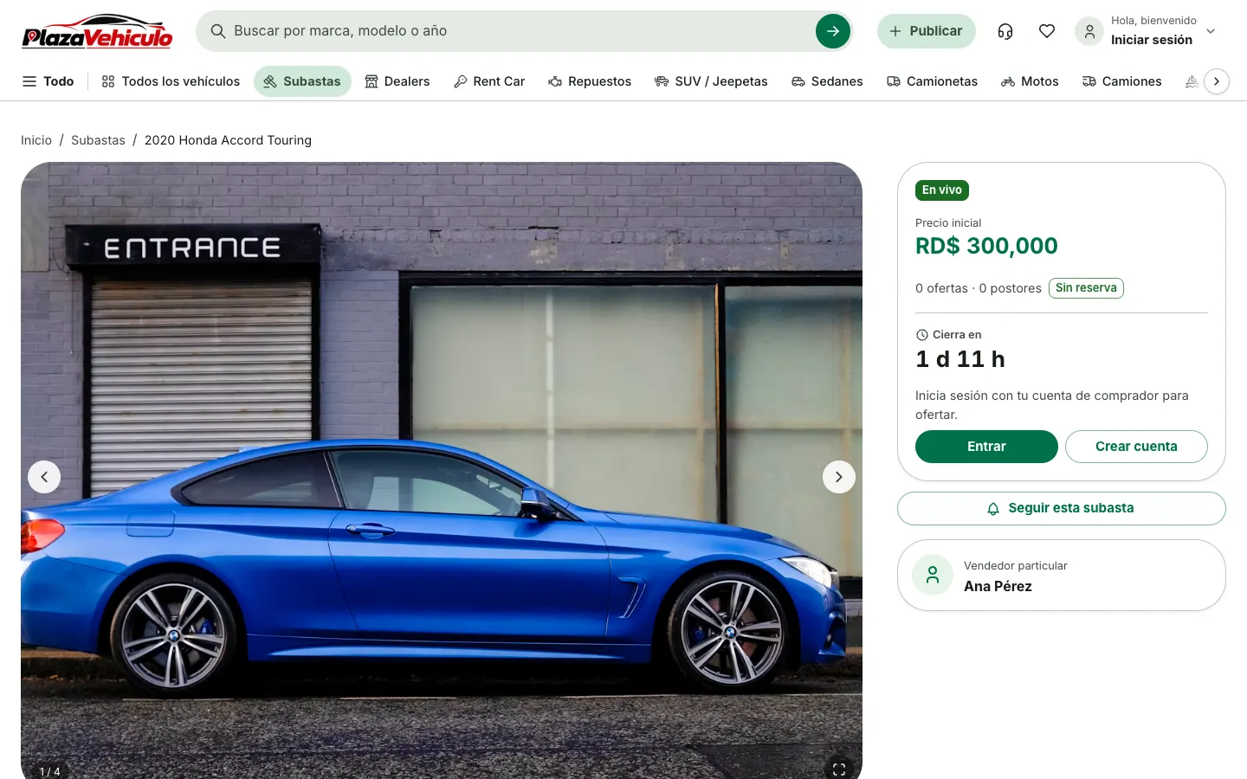Click the 1 d 11 h countdown
Screen dimensions: 1247x779
click(x=960, y=359)
